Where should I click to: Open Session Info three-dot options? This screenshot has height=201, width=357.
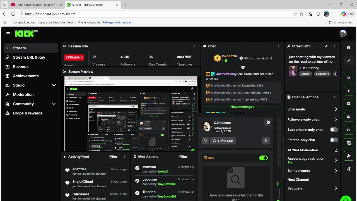pyautogui.click(x=195, y=46)
